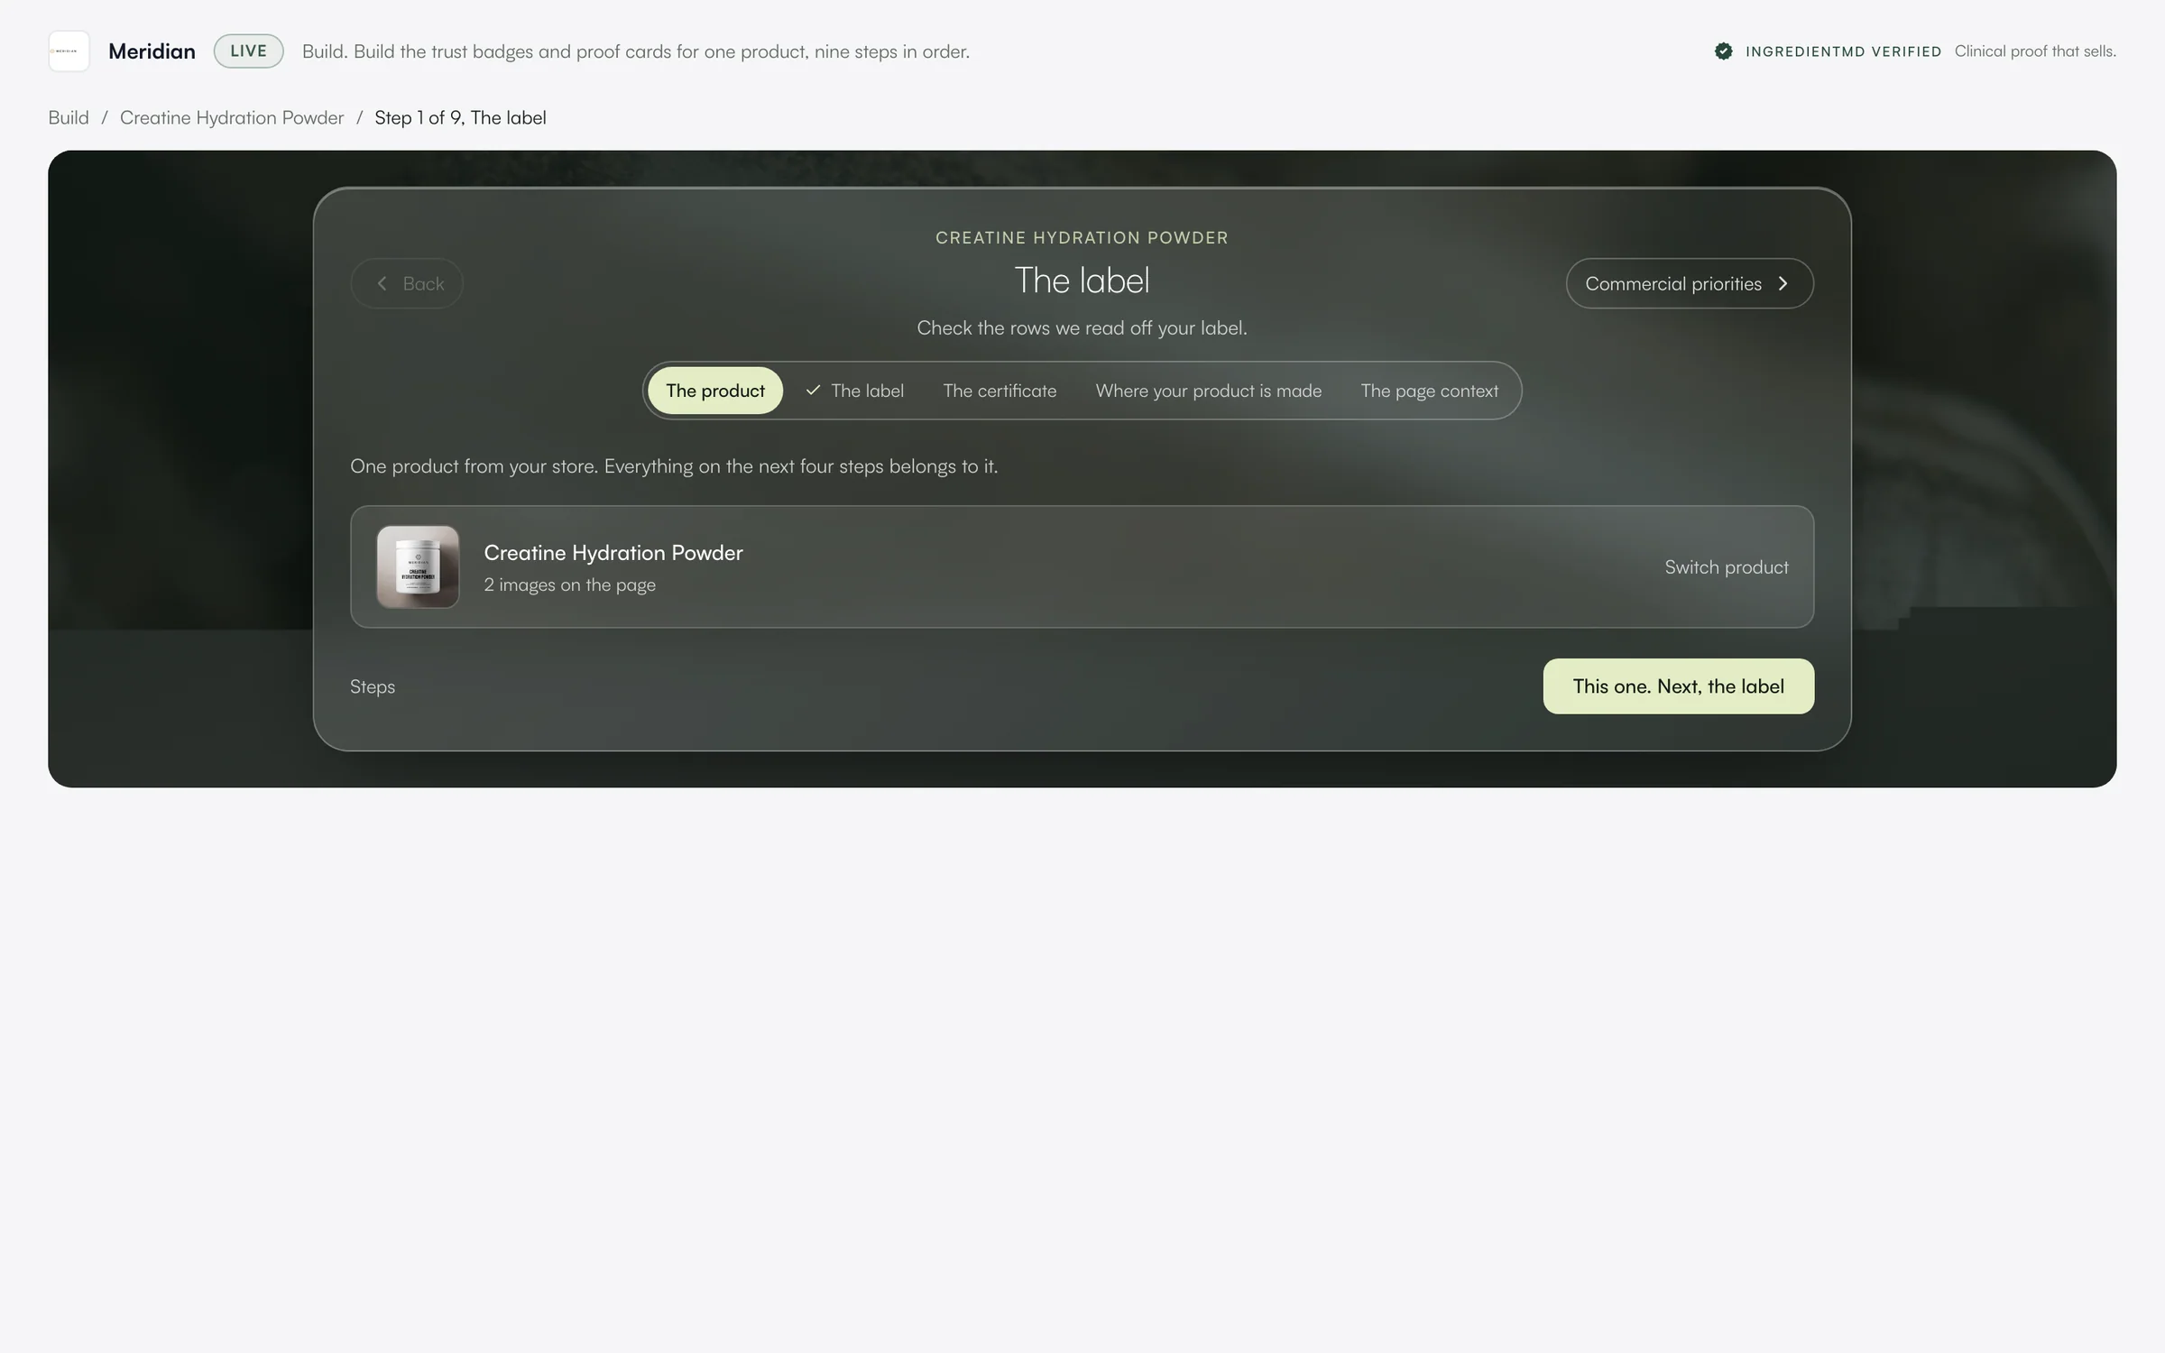Viewport: 2165px width, 1353px height.
Task: Click the IngredientMD verified badge icon
Action: tap(1723, 51)
